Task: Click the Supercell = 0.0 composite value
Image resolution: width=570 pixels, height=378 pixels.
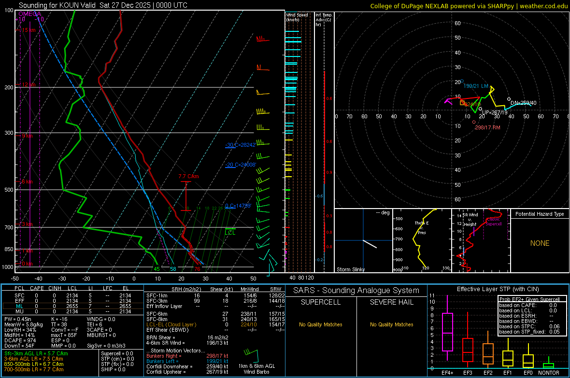Action: pyautogui.click(x=117, y=353)
